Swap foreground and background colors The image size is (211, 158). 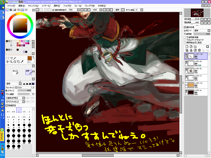[33, 57]
